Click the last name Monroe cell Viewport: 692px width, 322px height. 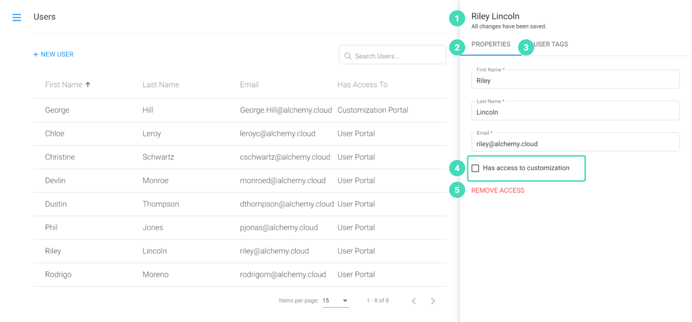(156, 180)
